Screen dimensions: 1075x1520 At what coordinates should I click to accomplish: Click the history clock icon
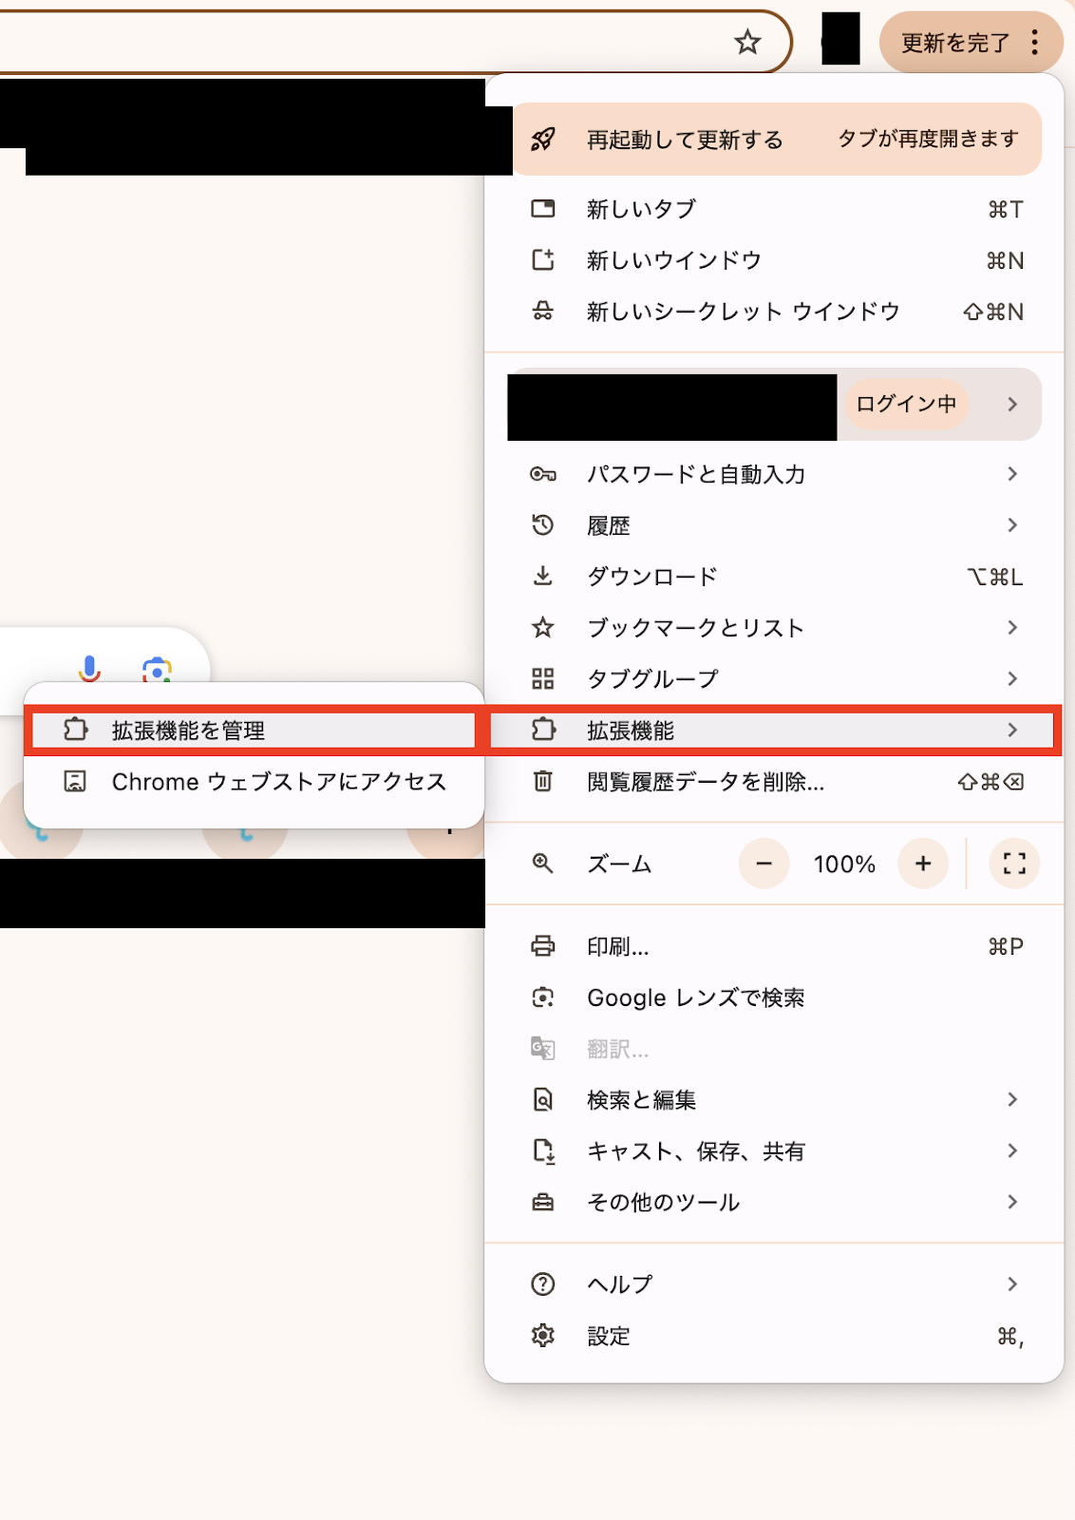tap(542, 524)
